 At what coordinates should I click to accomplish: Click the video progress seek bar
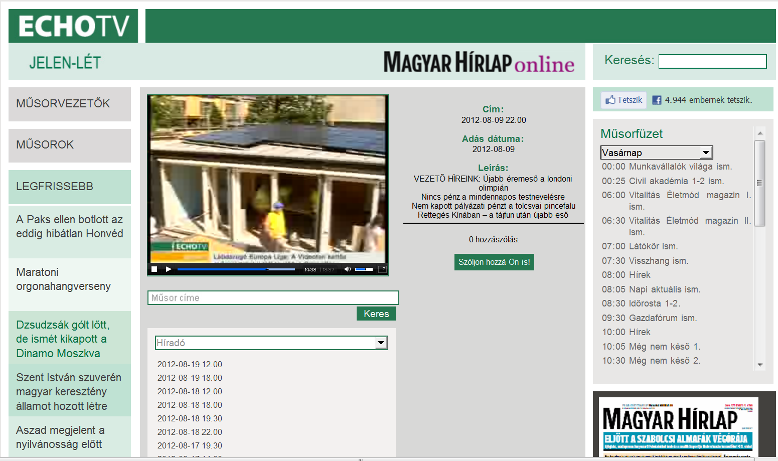[236, 269]
